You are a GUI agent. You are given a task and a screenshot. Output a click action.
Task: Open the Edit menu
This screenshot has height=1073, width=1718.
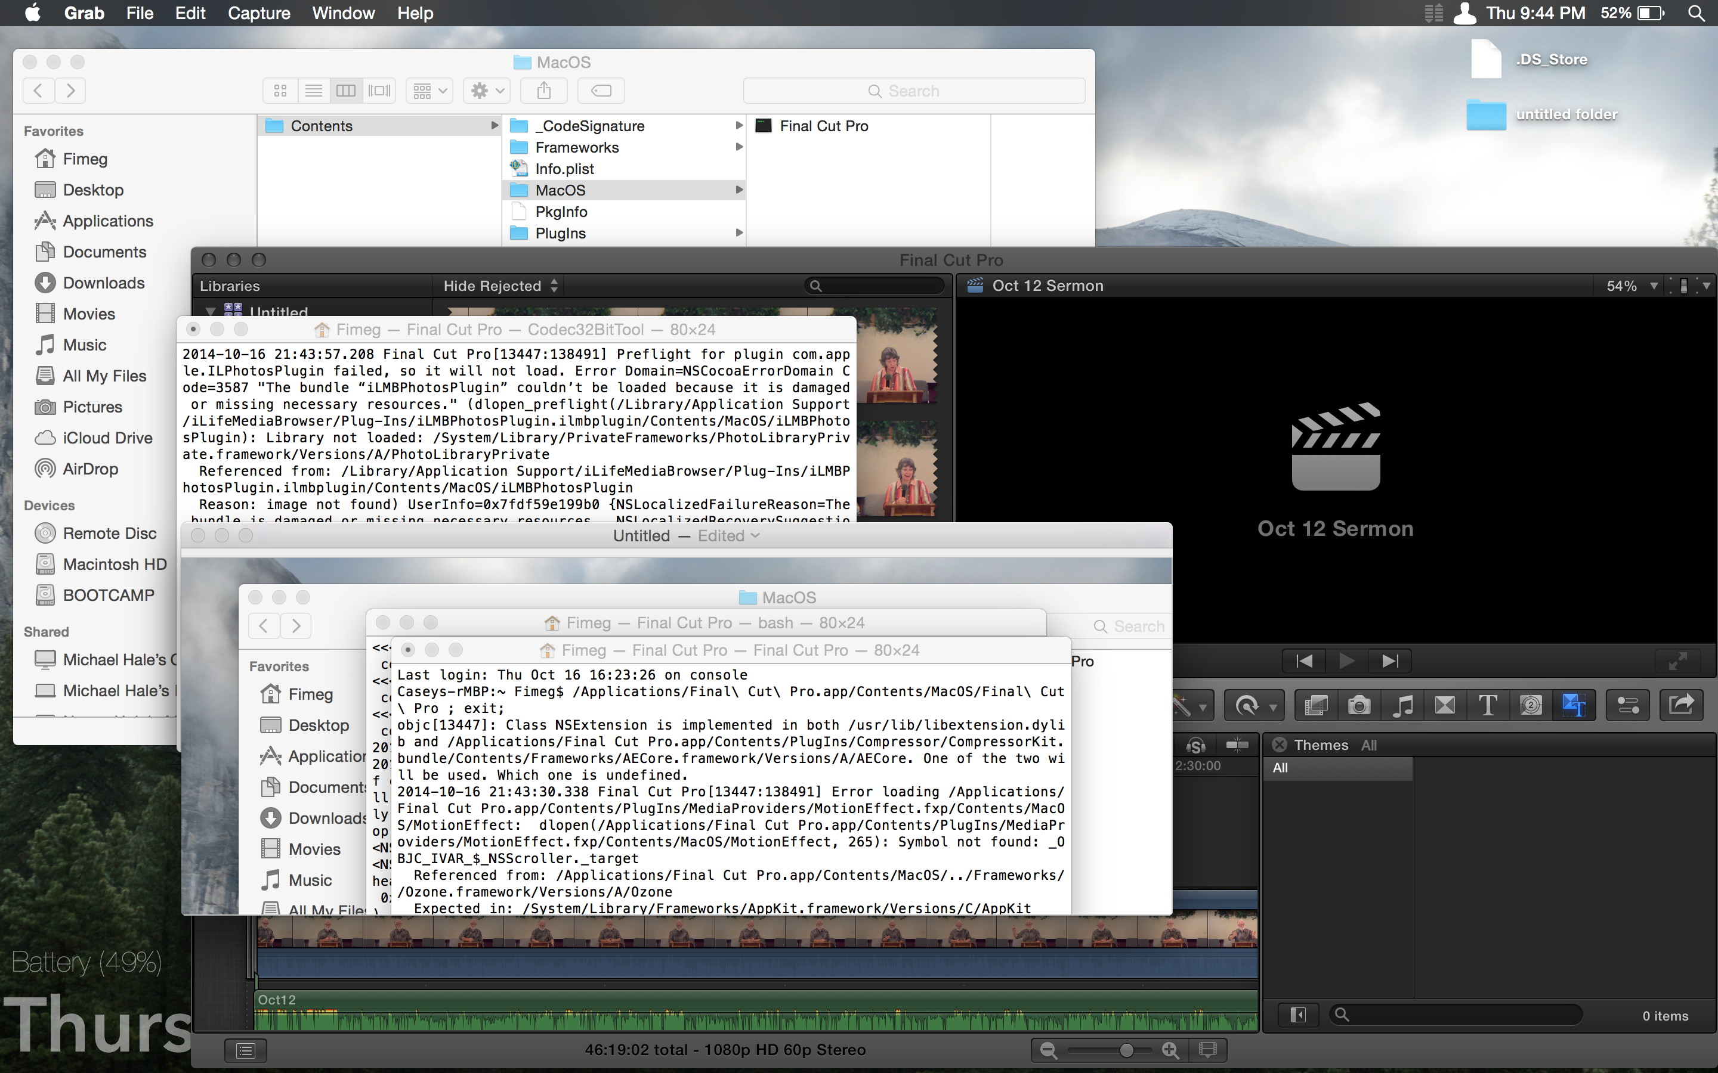coord(190,13)
